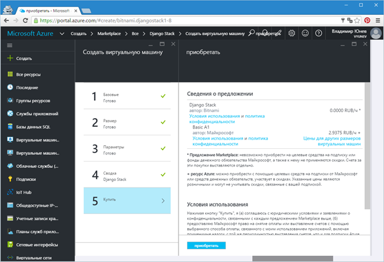Click Создать in the left sidebar
The height and width of the screenshot is (262, 384).
point(24,58)
